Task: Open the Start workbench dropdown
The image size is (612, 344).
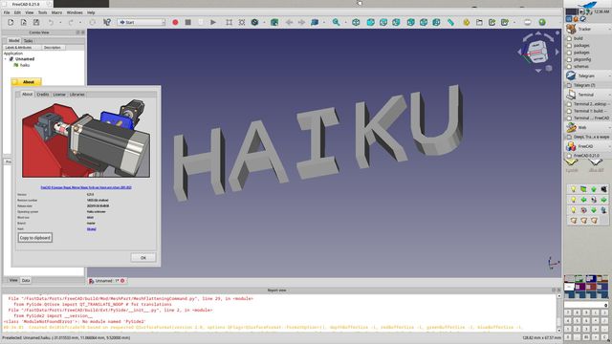Action: click(x=142, y=23)
